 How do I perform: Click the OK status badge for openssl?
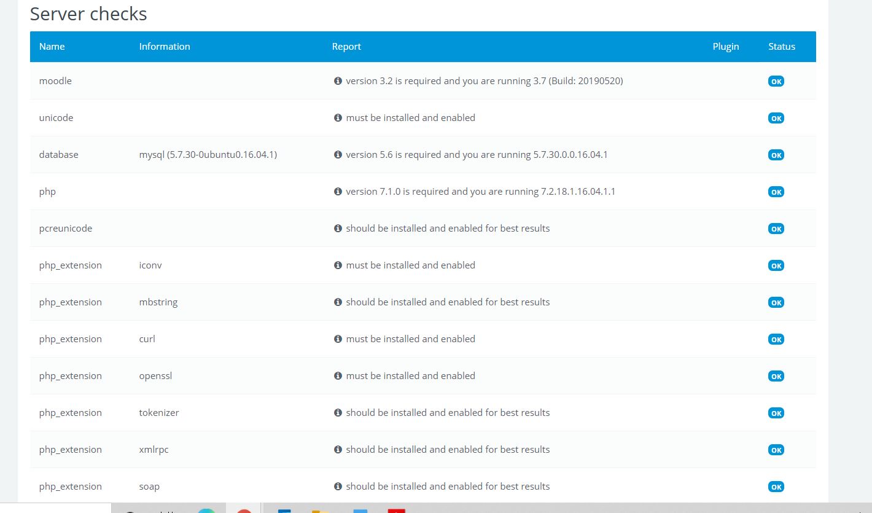776,376
